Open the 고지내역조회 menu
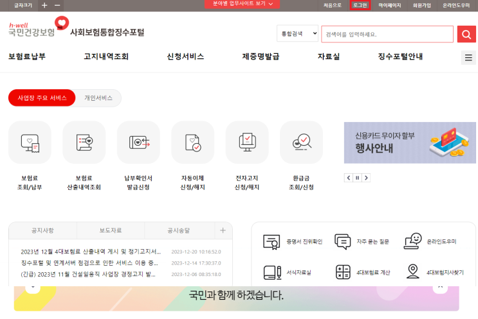The height and width of the screenshot is (319, 478). 106,56
